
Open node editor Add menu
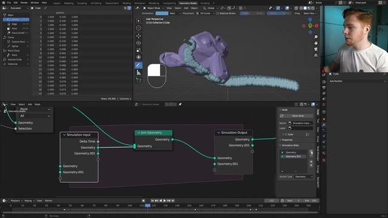[x=30, y=104]
